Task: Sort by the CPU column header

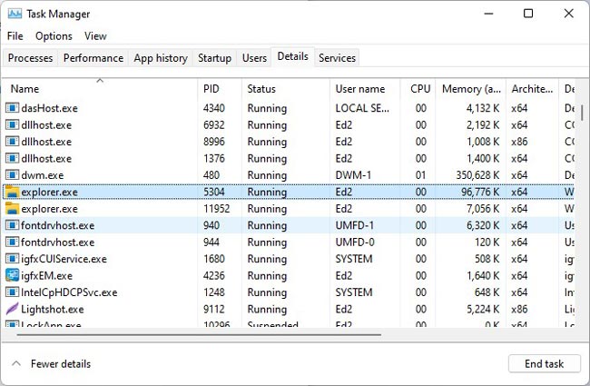Action: pyautogui.click(x=418, y=89)
